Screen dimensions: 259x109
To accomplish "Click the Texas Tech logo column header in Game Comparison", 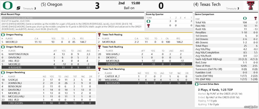I will [255, 18].
